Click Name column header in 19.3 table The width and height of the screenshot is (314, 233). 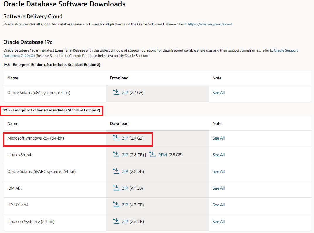pyautogui.click(x=13, y=123)
